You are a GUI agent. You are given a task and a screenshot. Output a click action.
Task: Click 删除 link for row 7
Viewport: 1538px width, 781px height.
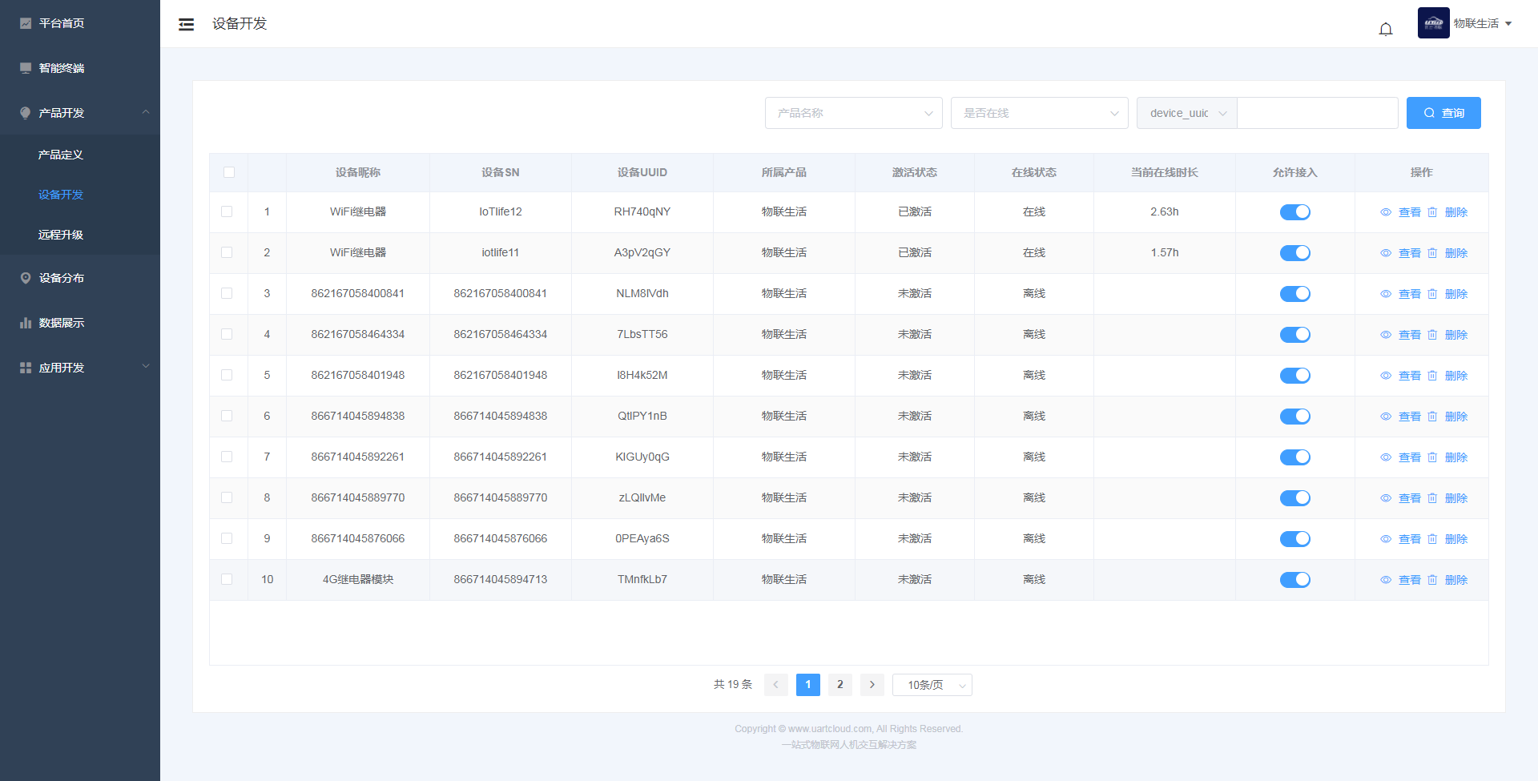(1455, 457)
